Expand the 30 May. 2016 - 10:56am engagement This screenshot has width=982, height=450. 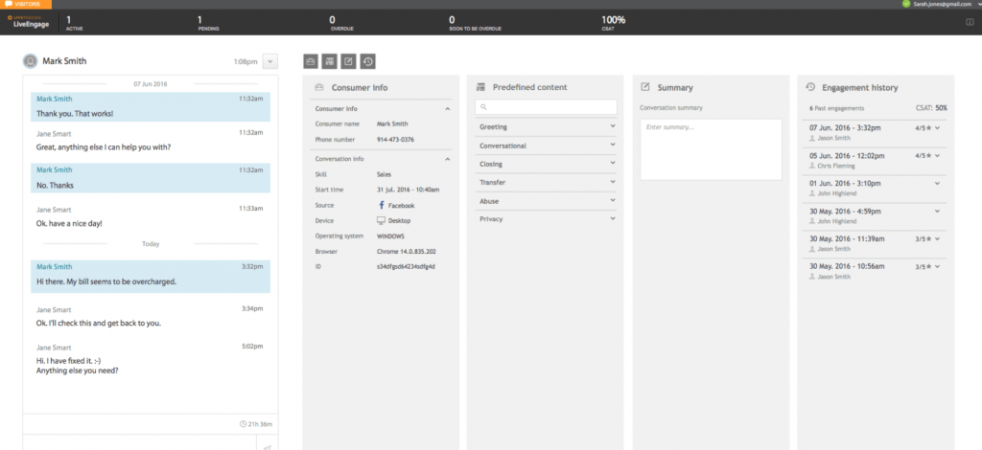tap(938, 266)
